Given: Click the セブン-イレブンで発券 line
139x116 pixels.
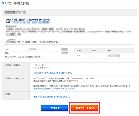Looking at the screenshot, I should [x=63, y=79].
